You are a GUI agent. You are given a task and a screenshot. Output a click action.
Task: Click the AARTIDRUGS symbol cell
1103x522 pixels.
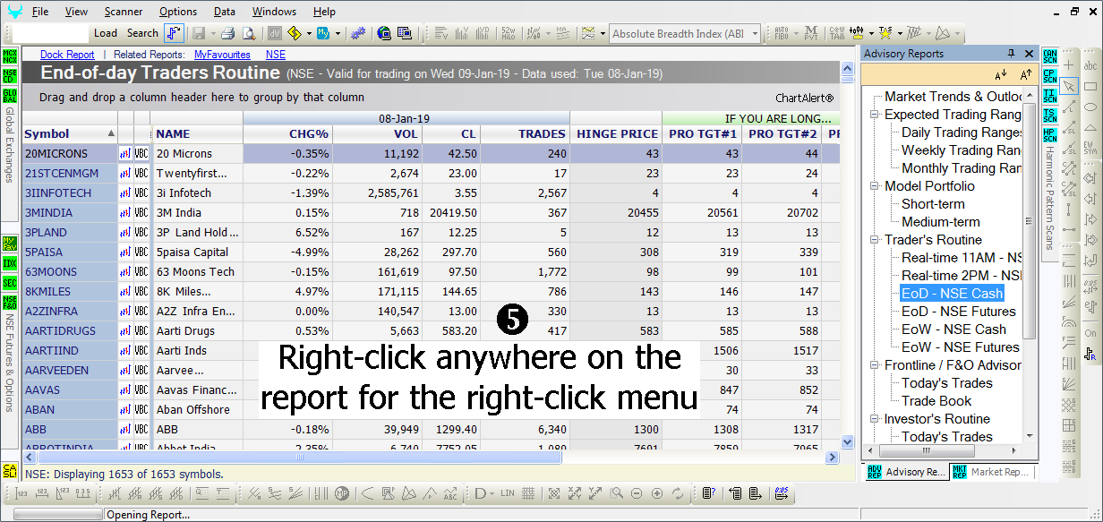(69, 330)
